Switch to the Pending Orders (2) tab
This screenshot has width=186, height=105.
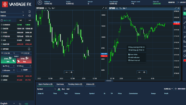(x=75, y=84)
